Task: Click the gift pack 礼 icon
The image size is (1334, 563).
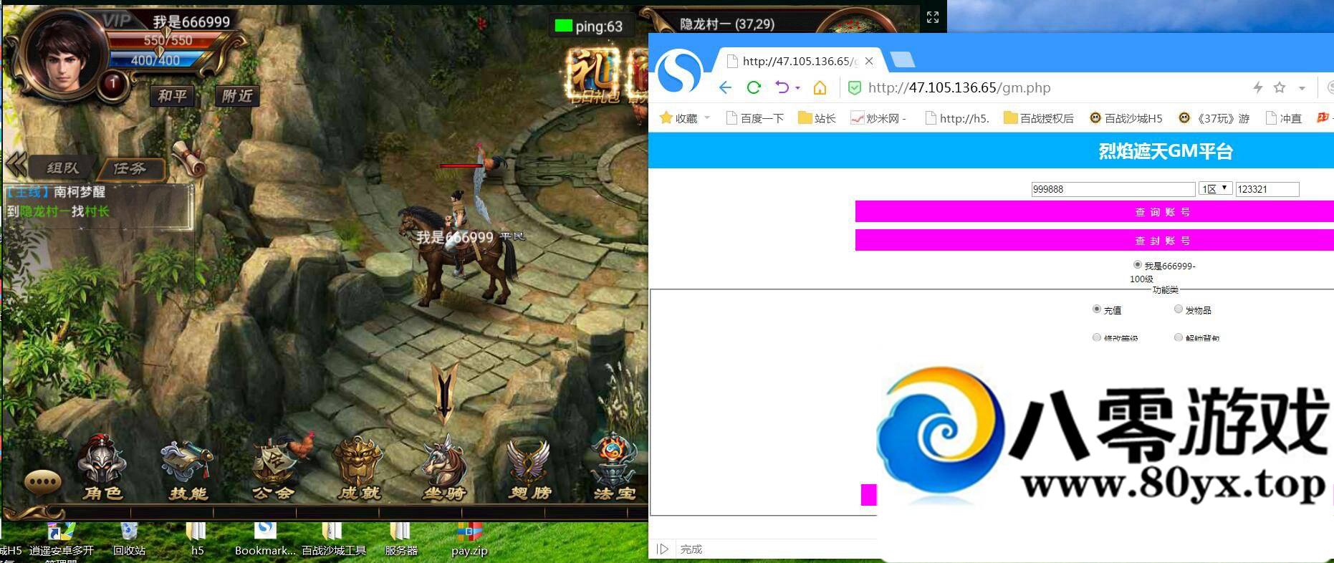Action: pyautogui.click(x=592, y=75)
